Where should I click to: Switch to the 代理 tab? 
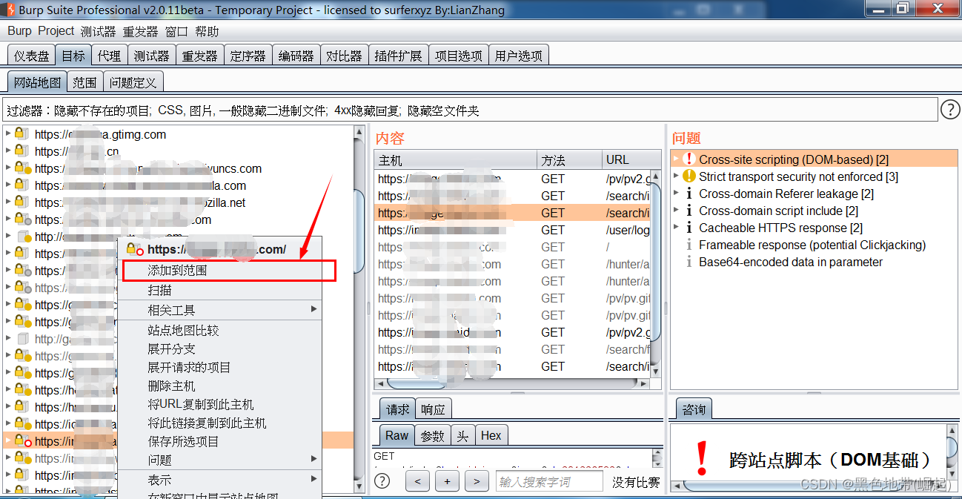coord(109,56)
